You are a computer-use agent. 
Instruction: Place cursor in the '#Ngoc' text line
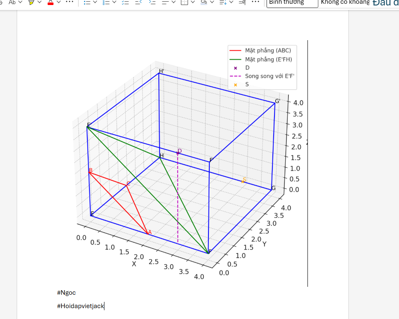pyautogui.click(x=67, y=293)
